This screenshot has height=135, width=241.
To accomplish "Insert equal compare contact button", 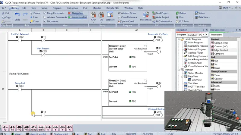I will 48,128.
